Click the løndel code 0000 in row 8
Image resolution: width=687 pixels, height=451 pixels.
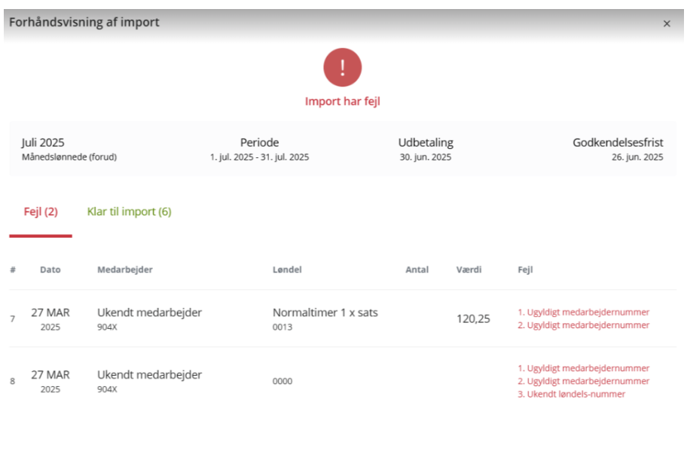pyautogui.click(x=282, y=382)
